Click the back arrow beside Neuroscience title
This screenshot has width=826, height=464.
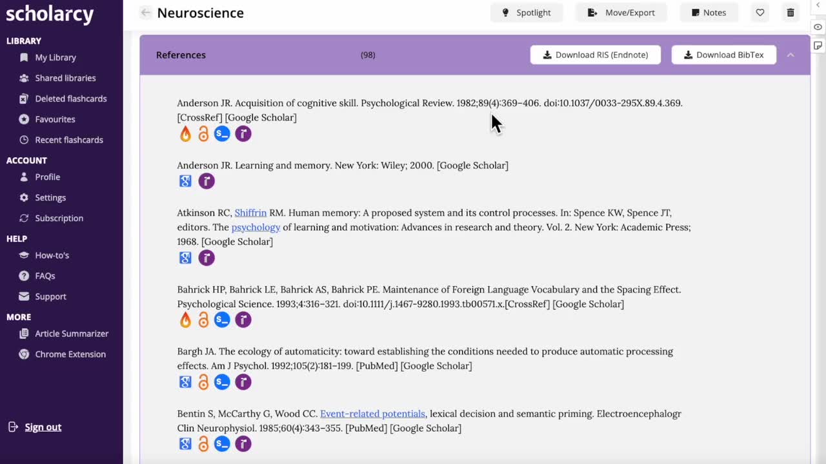pyautogui.click(x=146, y=12)
